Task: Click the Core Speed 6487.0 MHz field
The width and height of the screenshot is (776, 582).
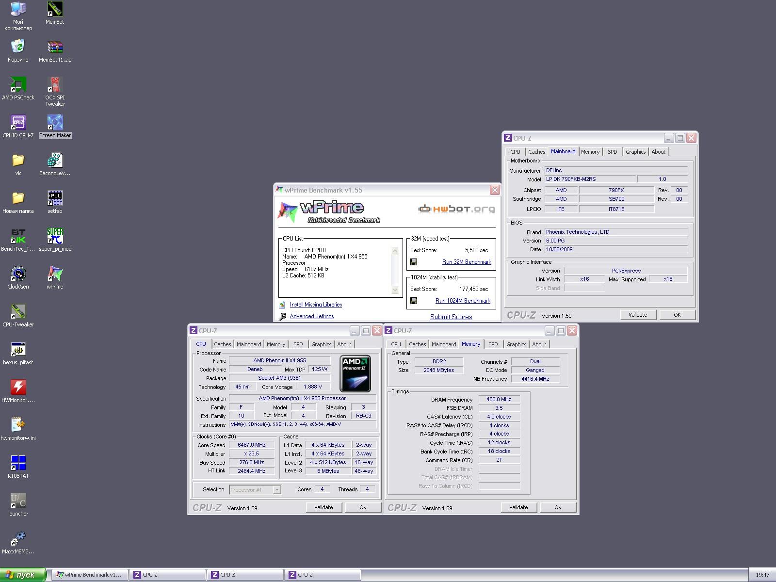Action: click(x=252, y=445)
